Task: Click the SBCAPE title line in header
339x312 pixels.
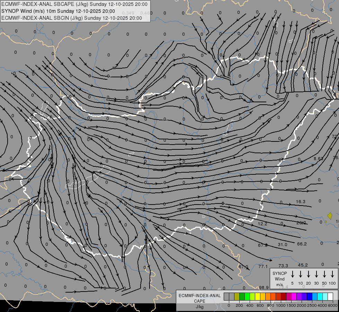Action: [74, 4]
